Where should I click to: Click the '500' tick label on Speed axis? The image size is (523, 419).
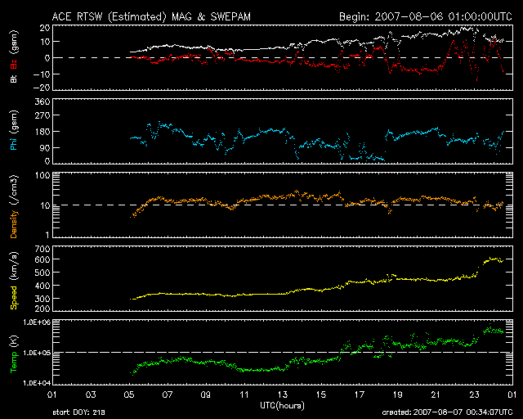(42, 273)
